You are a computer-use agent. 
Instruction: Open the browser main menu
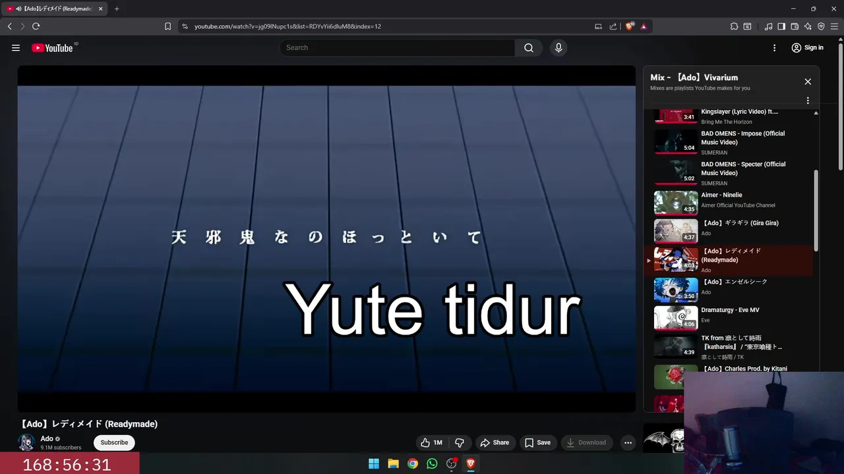(x=835, y=26)
